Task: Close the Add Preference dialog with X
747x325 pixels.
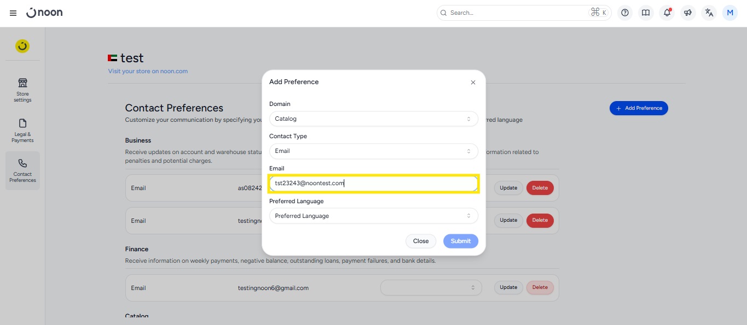Action: click(473, 82)
